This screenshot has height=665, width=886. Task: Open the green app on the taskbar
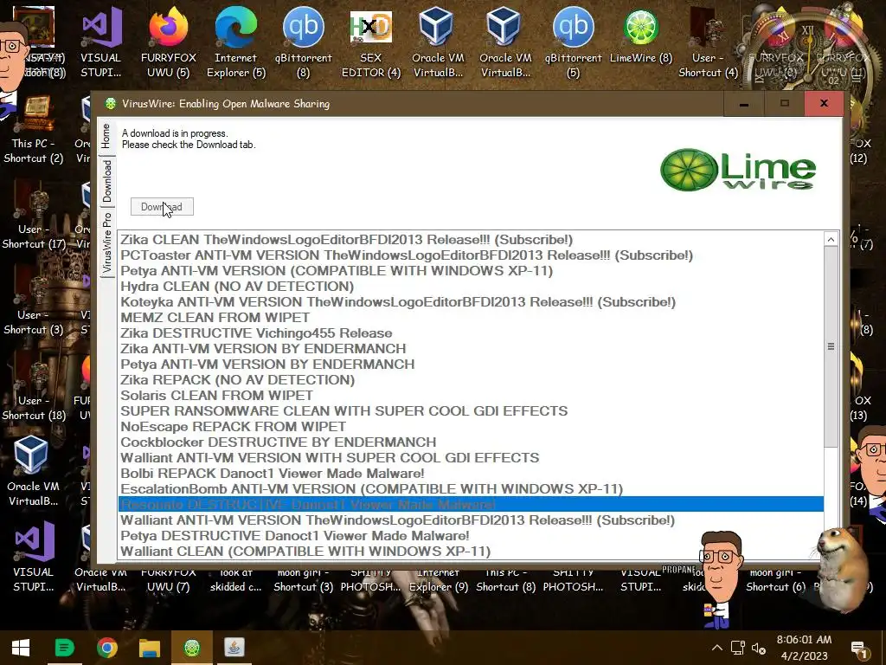64,648
